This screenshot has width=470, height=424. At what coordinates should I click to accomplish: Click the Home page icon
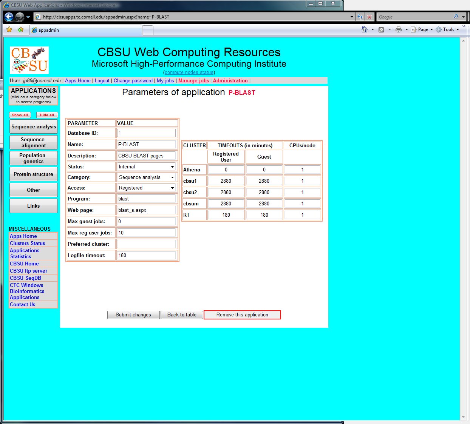pos(364,29)
